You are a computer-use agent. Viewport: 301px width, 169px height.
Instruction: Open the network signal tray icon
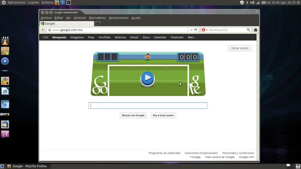click(258, 3)
